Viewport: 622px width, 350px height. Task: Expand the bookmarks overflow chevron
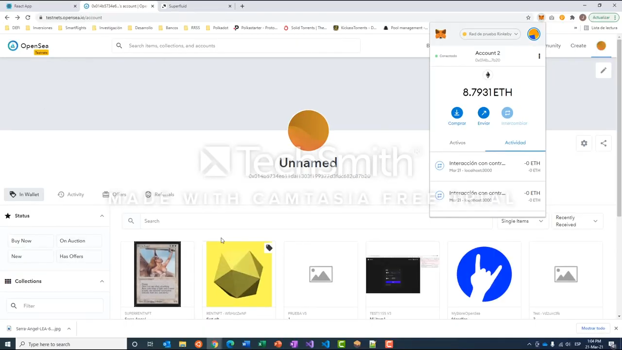tap(575, 28)
